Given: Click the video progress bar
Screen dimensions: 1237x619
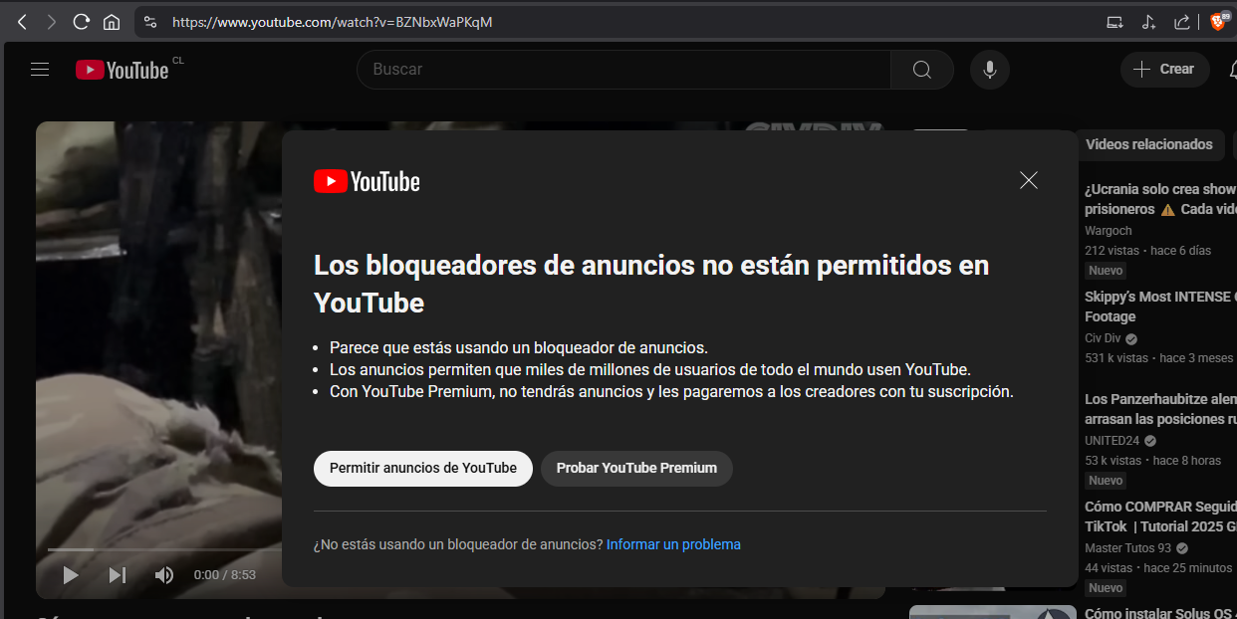Looking at the screenshot, I should (x=164, y=549).
